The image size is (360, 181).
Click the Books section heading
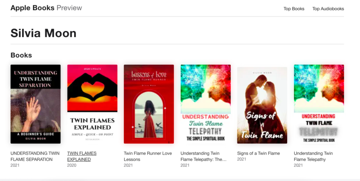(x=21, y=55)
